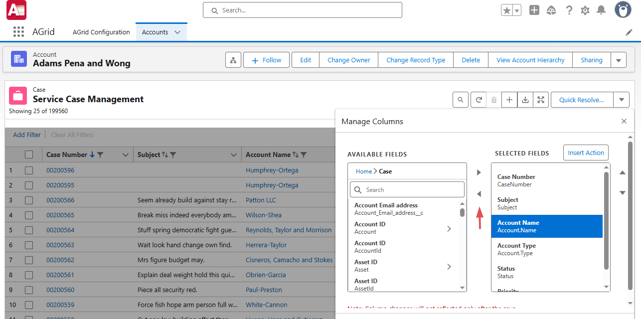Expand more account actions dropdown
This screenshot has height=319, width=641.
point(619,60)
